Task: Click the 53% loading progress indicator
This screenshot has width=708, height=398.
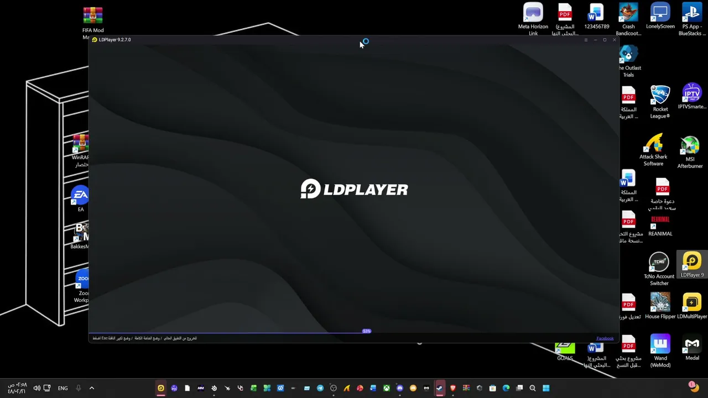Action: point(366,331)
